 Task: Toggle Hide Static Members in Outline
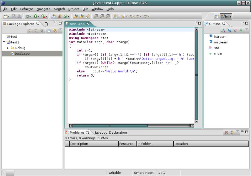(235, 30)
